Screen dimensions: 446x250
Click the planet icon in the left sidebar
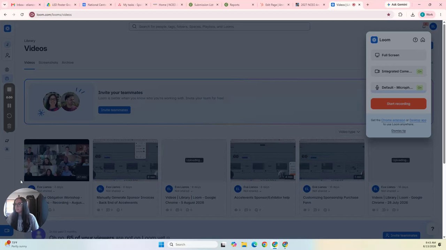click(7, 141)
